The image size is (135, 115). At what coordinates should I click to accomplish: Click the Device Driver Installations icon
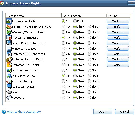(x=9, y=43)
